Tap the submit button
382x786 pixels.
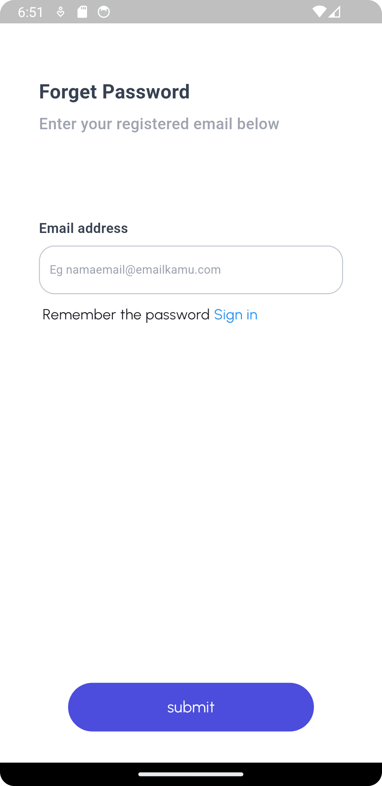[191, 707]
